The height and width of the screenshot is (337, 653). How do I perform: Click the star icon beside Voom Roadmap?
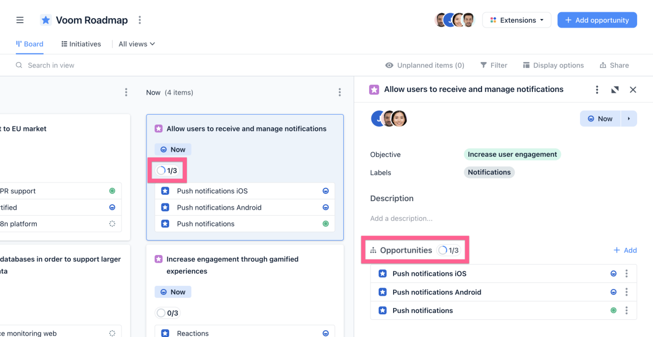tap(46, 20)
